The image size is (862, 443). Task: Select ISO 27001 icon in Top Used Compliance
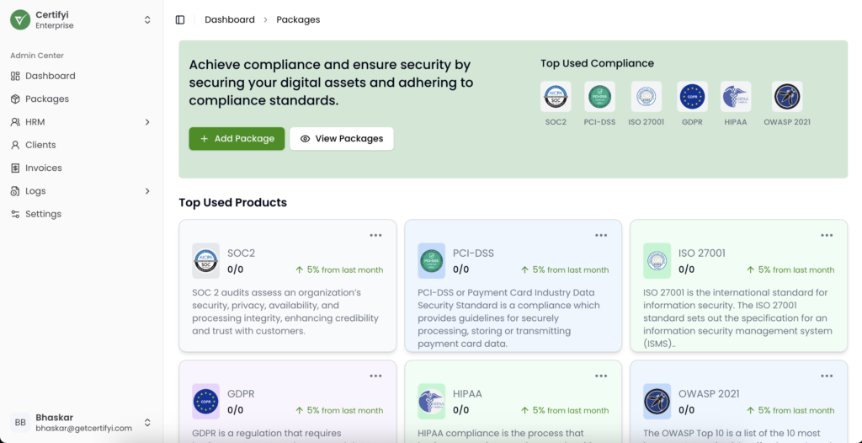(x=646, y=97)
